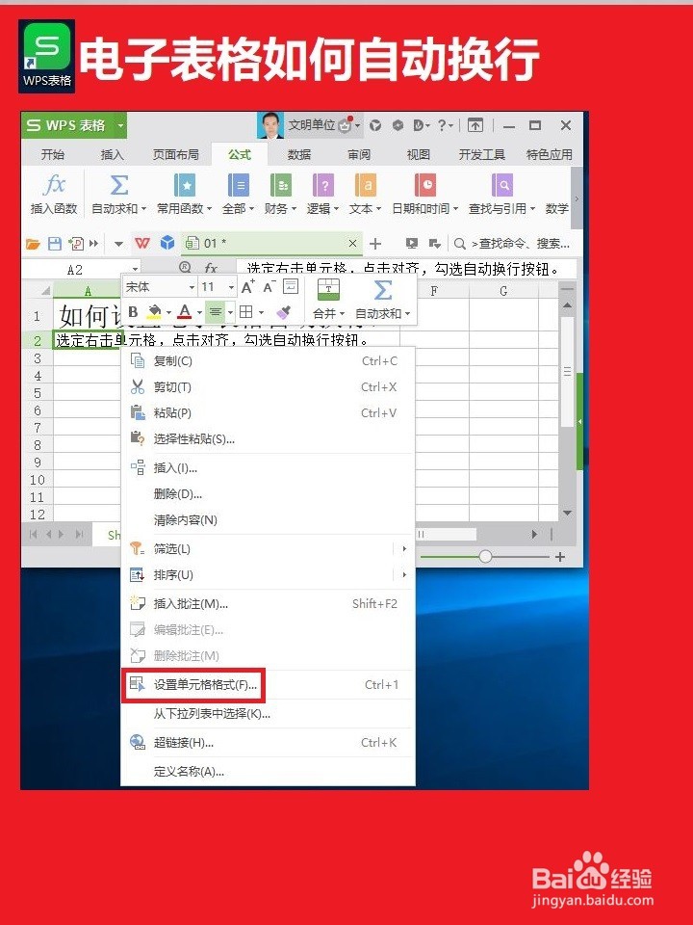Click the 文明单位 account name
This screenshot has height=925, width=693.
tap(311, 125)
